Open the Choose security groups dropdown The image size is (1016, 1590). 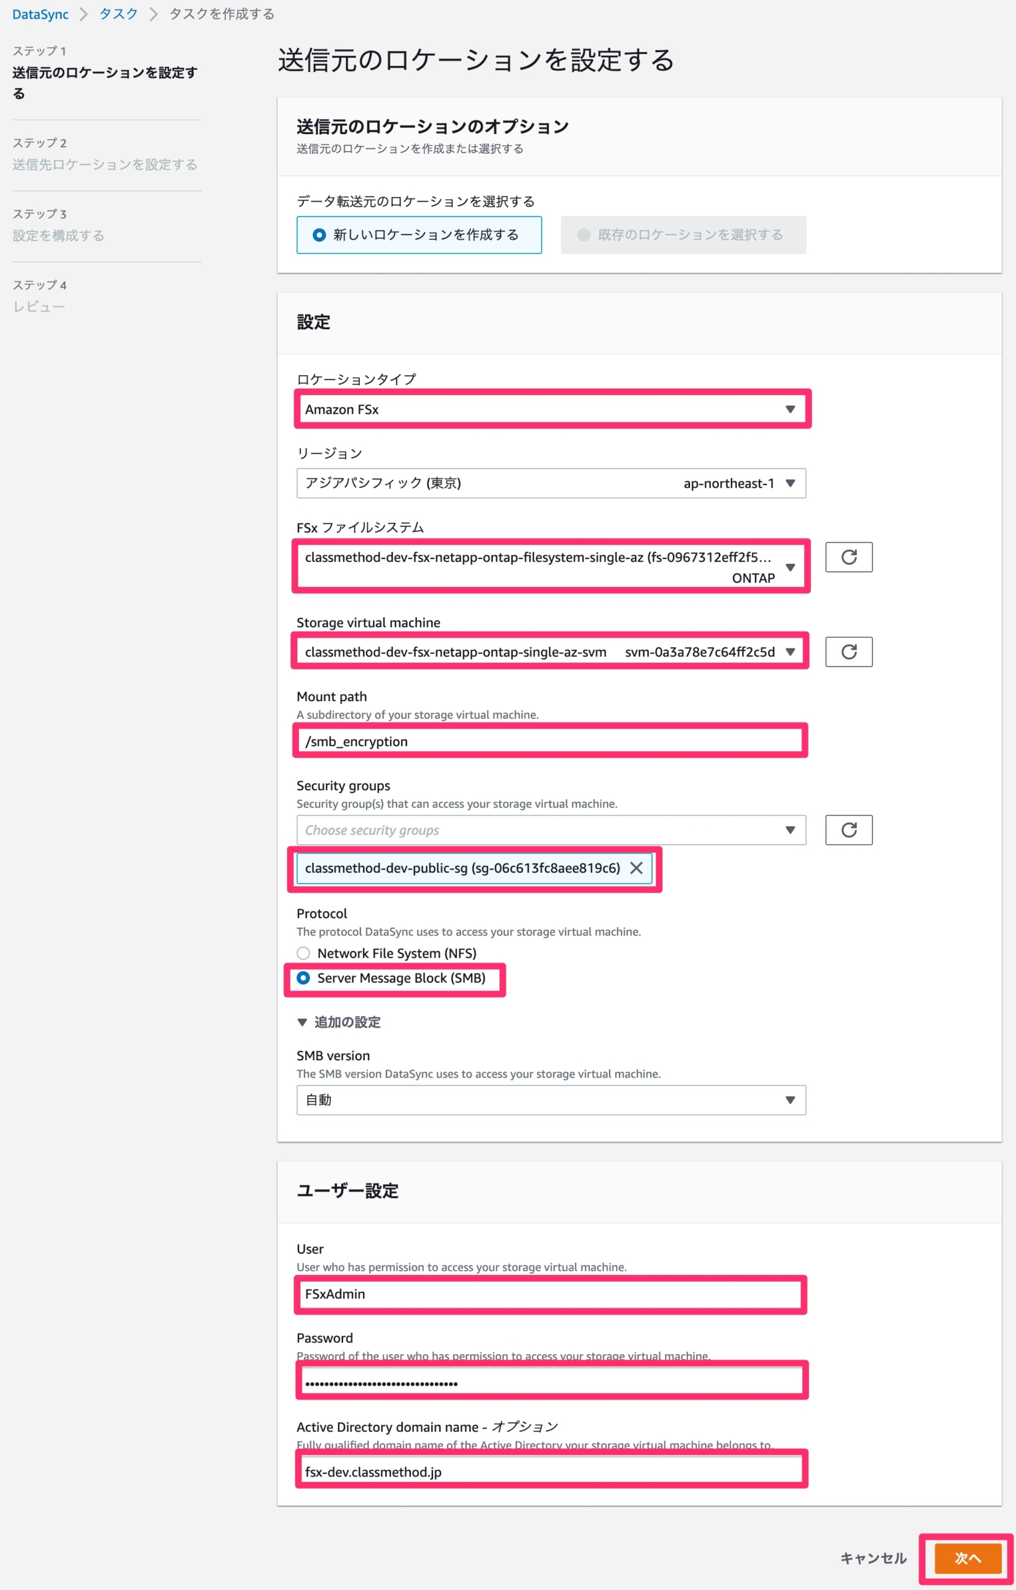(x=551, y=829)
